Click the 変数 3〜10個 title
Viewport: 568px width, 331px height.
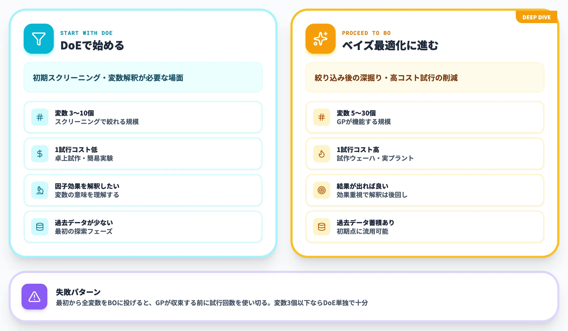(x=74, y=113)
